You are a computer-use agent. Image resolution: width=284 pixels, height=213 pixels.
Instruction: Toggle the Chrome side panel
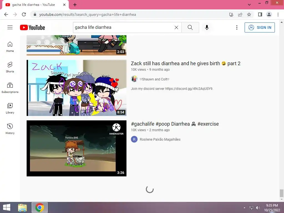(260, 14)
